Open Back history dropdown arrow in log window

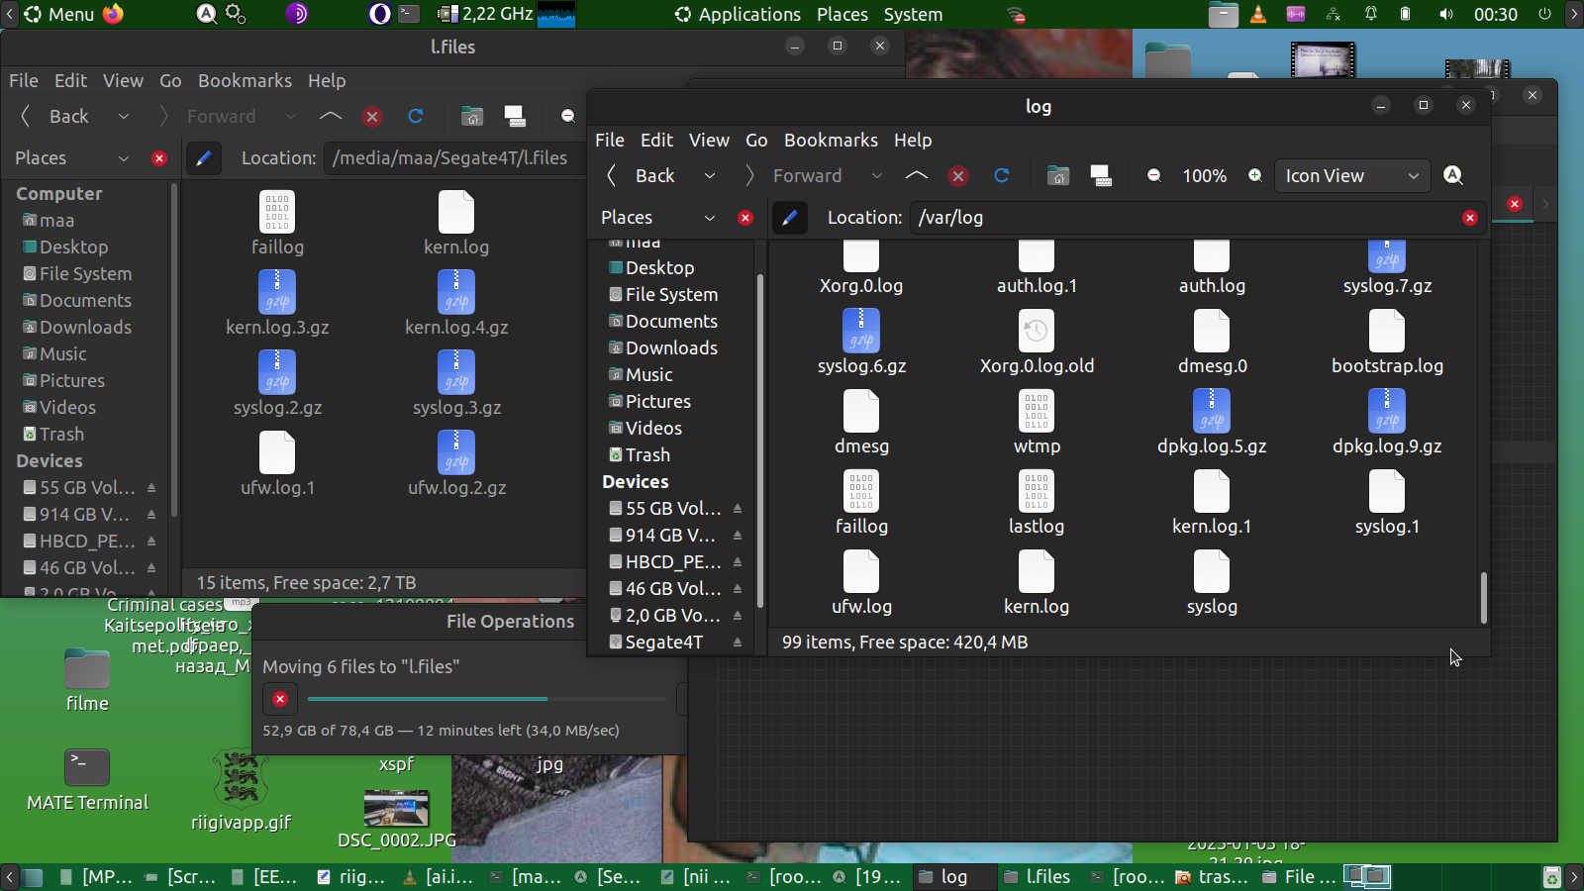(x=710, y=175)
